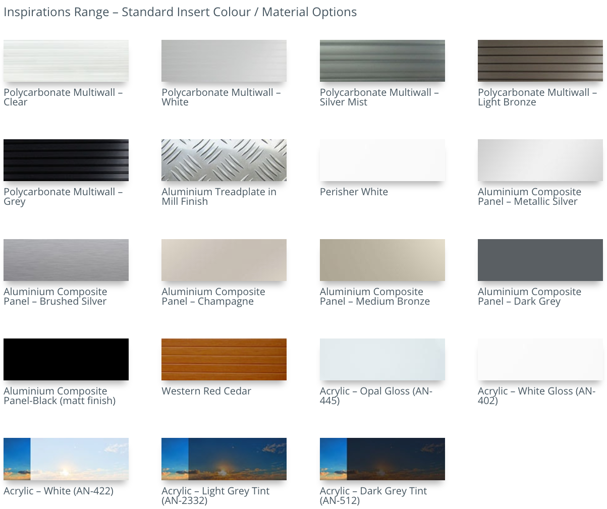
Task: Click the 'Western Red Cedar' caption text
Action: click(206, 391)
